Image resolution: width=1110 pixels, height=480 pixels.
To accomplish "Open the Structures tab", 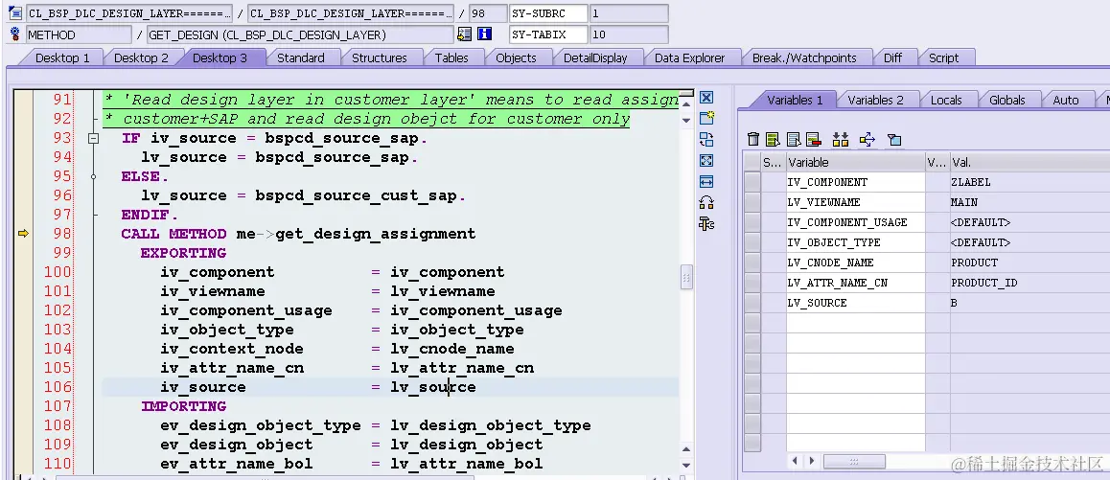I will pos(379,58).
